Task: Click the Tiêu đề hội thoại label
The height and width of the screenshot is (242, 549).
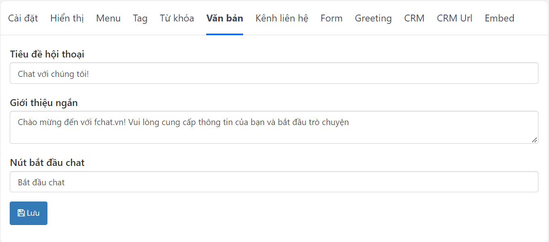Action: click(x=47, y=54)
